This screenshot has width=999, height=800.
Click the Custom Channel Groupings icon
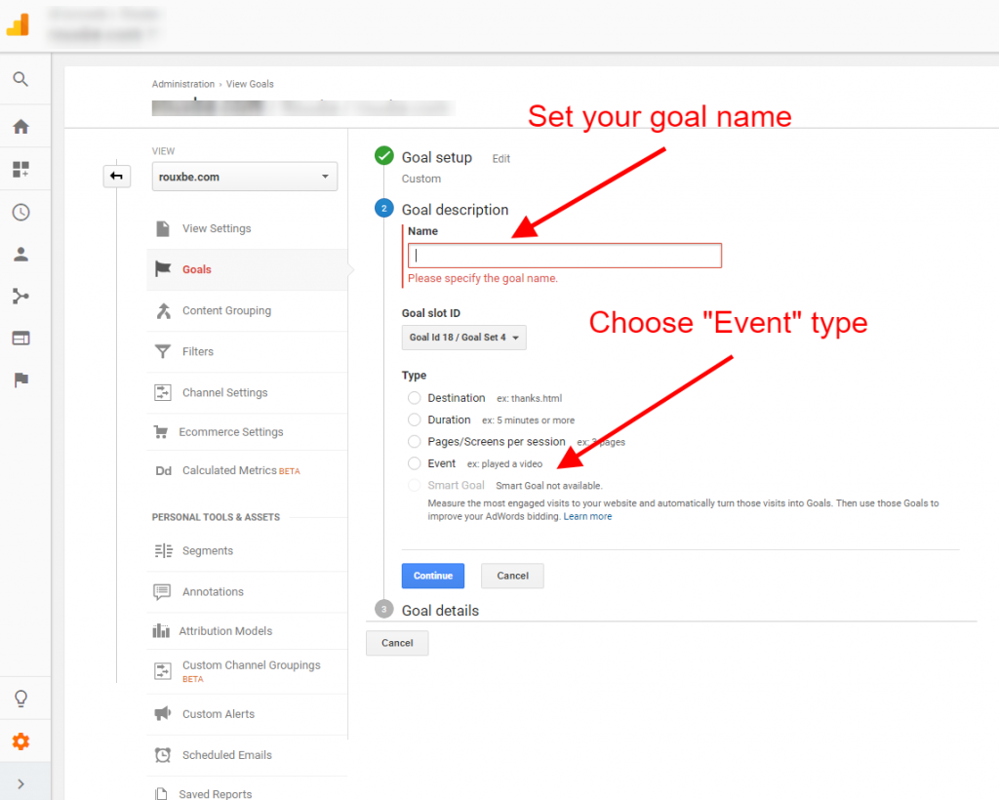(x=163, y=670)
